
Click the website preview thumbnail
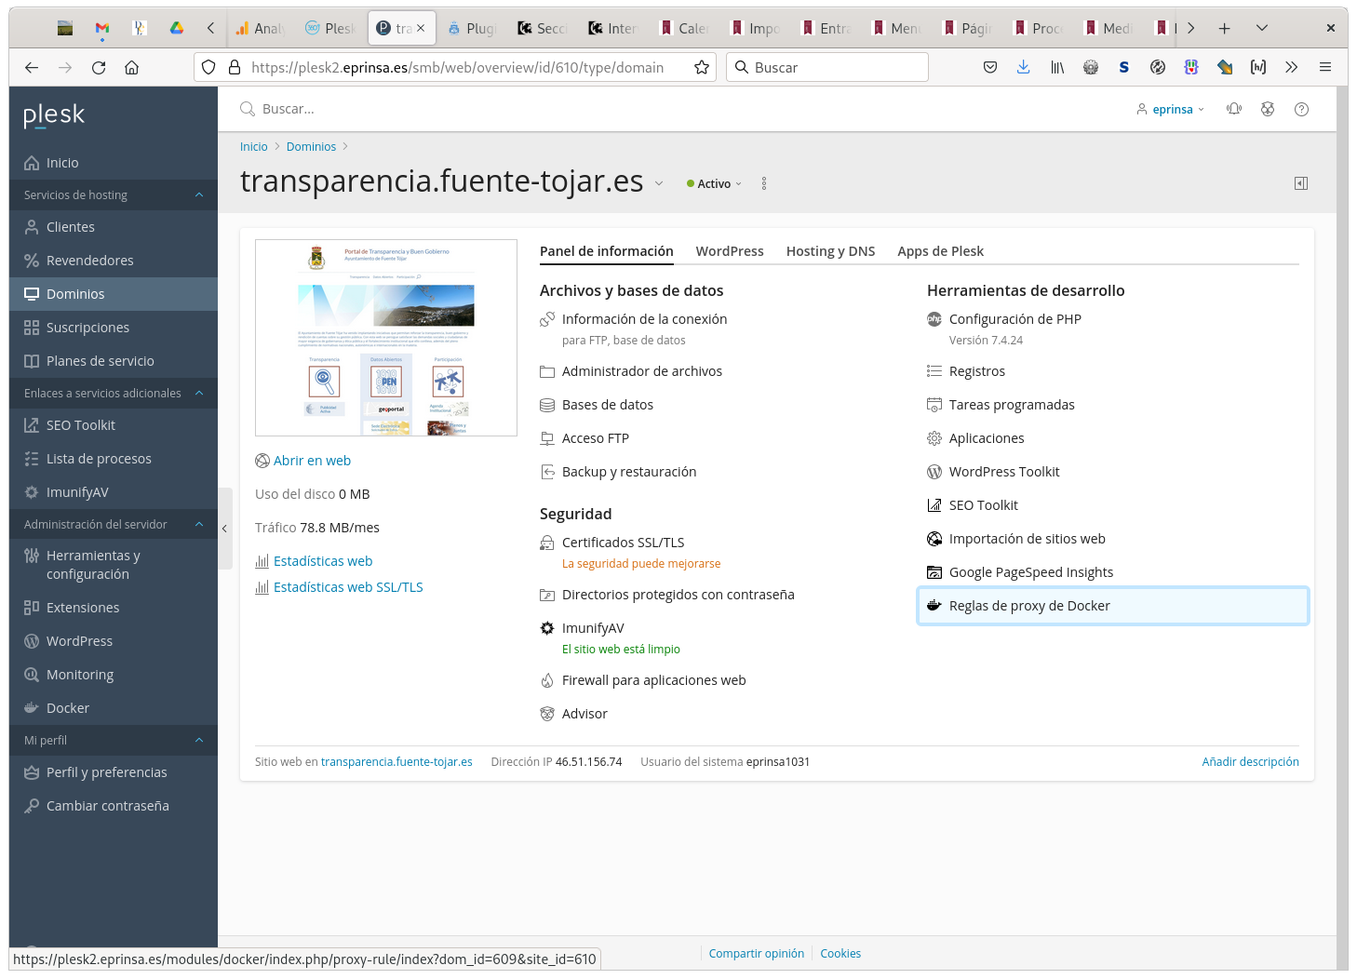tap(386, 338)
